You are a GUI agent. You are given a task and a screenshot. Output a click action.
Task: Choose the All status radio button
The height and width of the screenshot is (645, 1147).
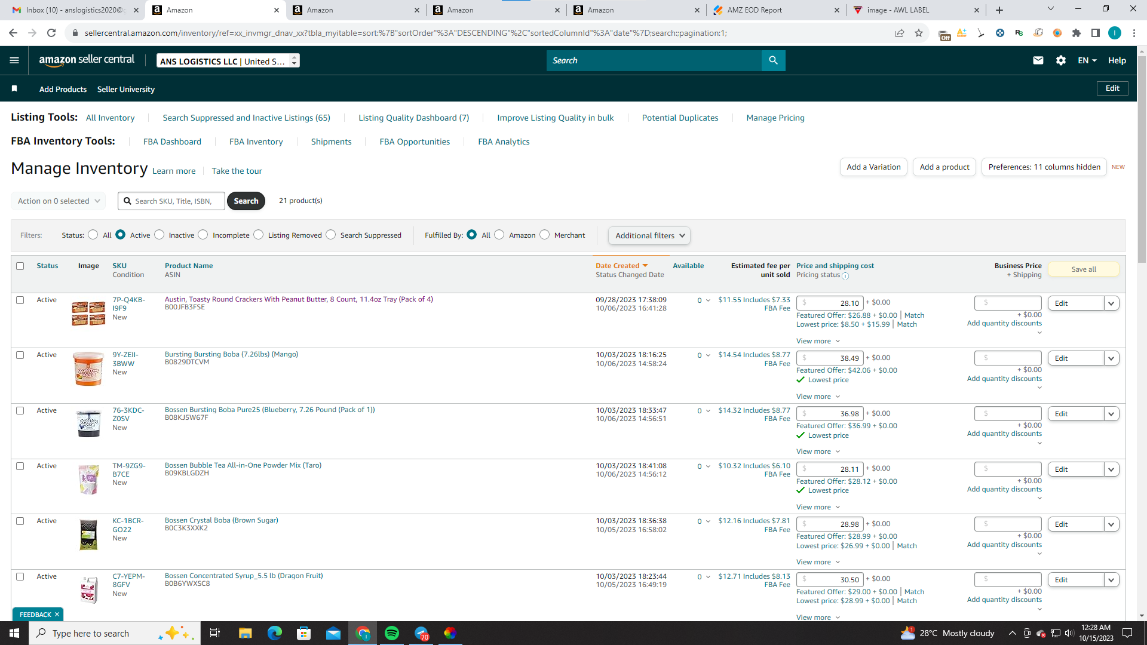[x=93, y=235]
